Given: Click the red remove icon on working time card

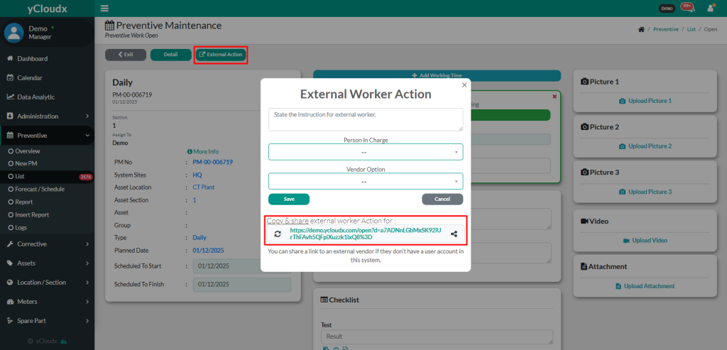Looking at the screenshot, I should tap(554, 97).
